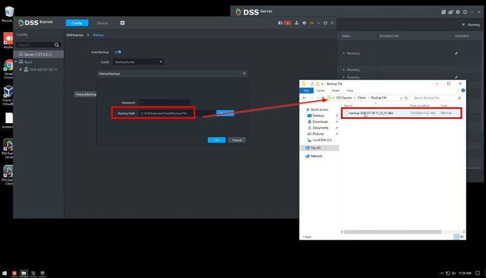
Task: Sort by the Date modified column
Action: click(420, 106)
